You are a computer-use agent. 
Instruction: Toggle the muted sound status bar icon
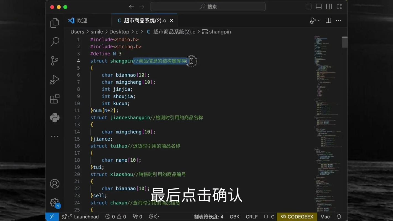154,217
